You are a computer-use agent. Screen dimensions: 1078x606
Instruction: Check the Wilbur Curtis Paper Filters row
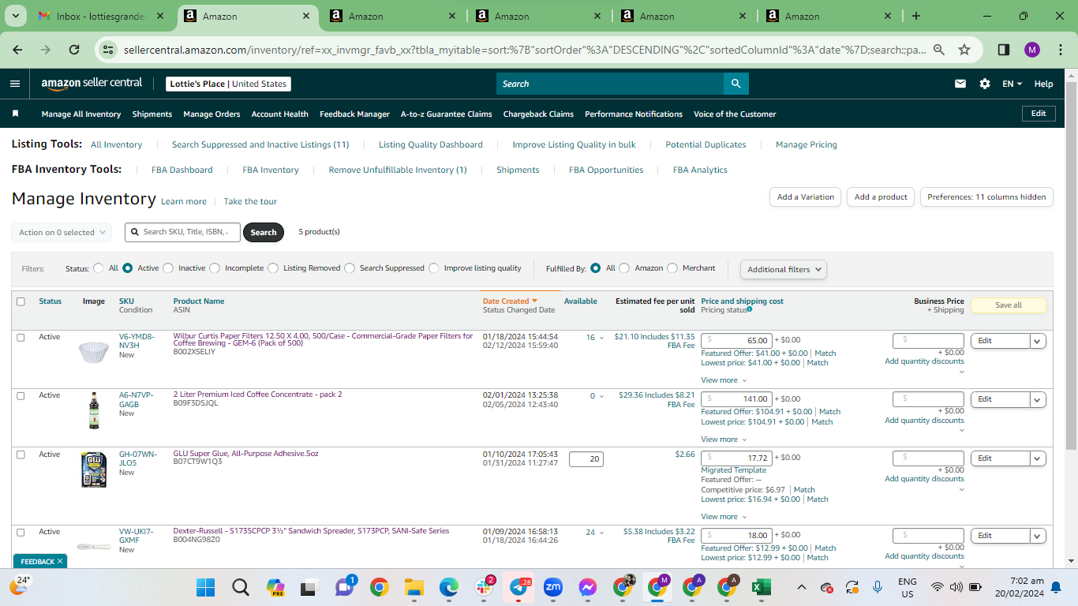click(21, 337)
